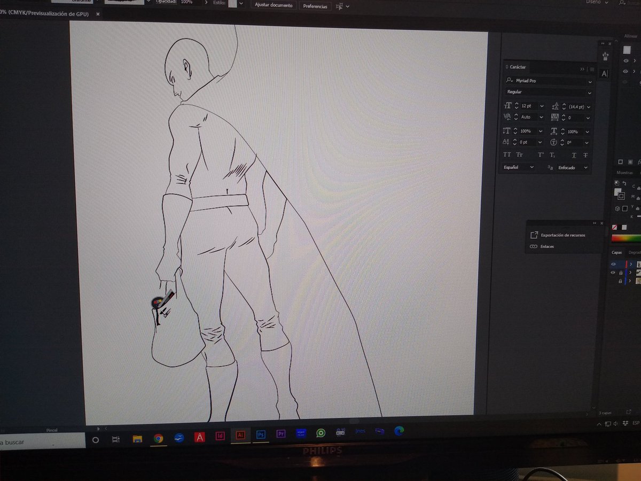This screenshot has width=641, height=481.
Task: Hide the top layer in Capas
Action: [613, 264]
